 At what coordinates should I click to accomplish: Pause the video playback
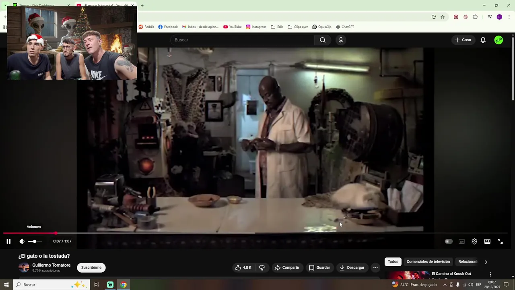tap(8, 241)
